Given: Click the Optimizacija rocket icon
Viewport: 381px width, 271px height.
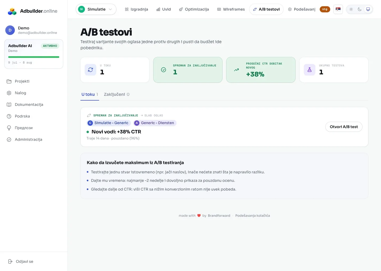Looking at the screenshot, I should 181,9.
